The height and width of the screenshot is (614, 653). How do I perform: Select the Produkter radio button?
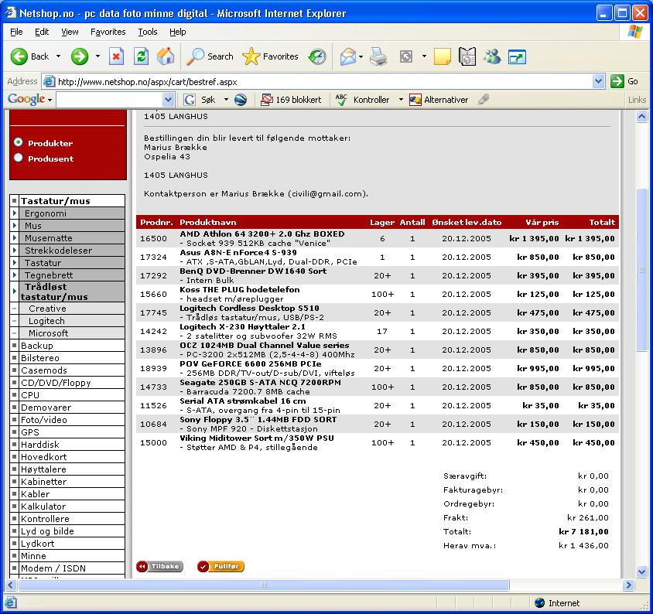(x=18, y=142)
